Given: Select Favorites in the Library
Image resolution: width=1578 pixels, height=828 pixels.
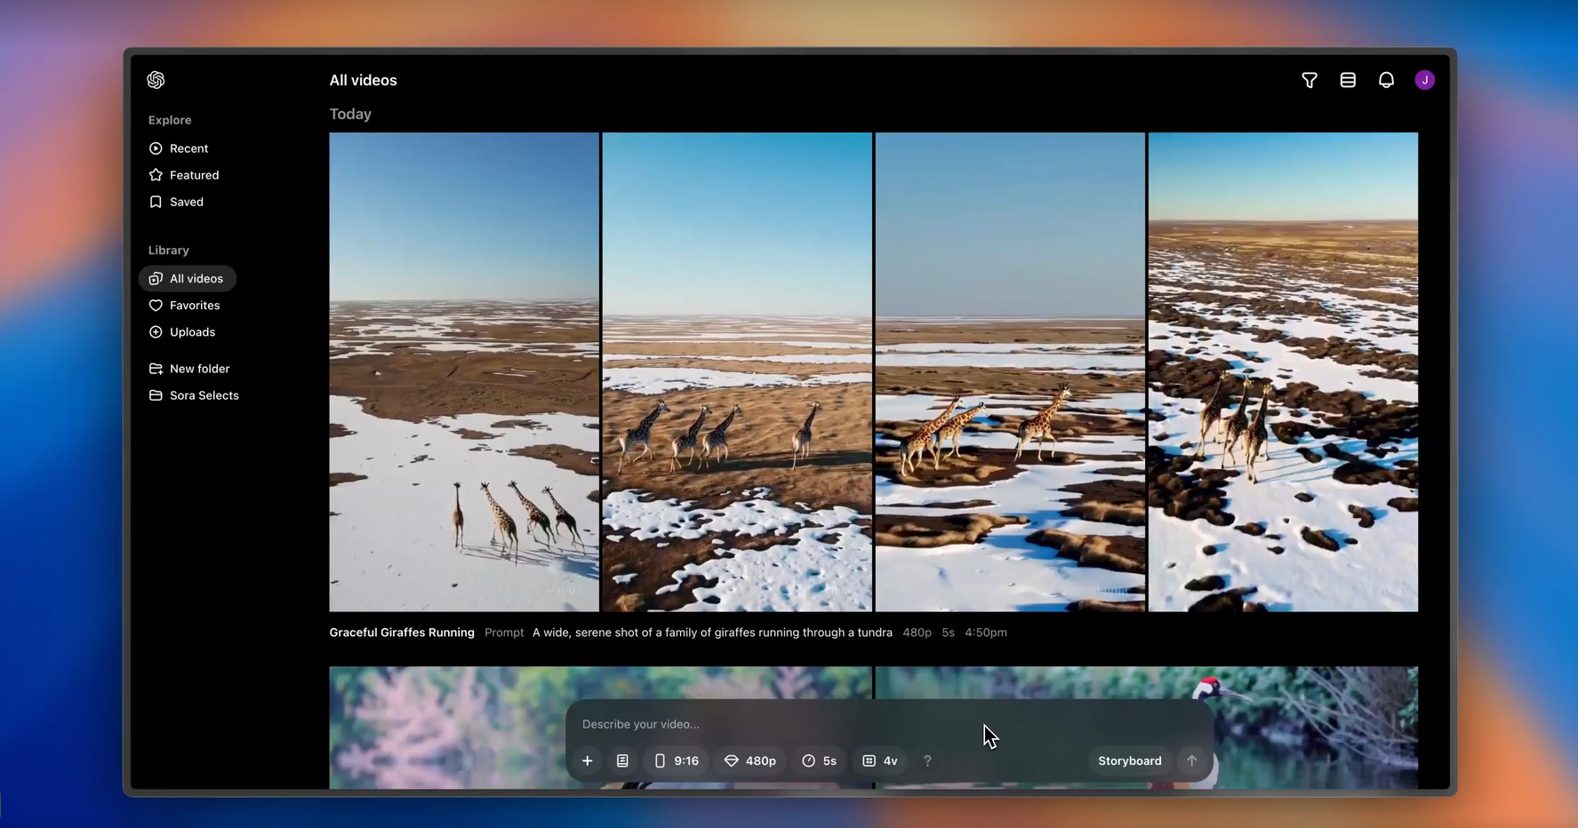Looking at the screenshot, I should pyautogui.click(x=194, y=306).
